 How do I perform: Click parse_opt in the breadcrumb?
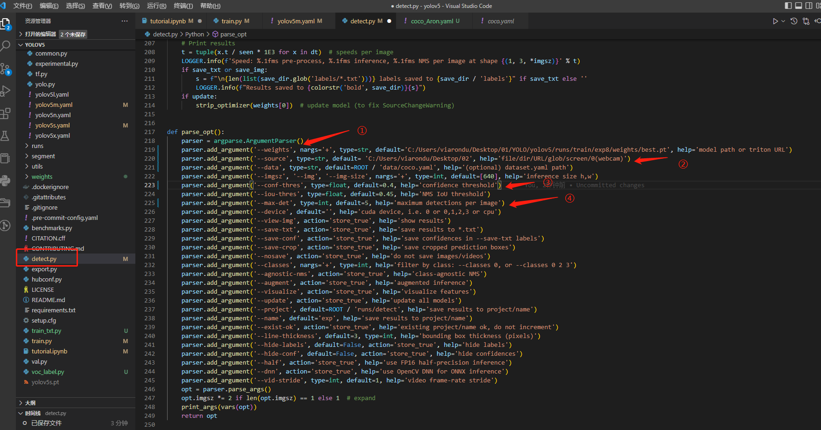[x=233, y=34]
